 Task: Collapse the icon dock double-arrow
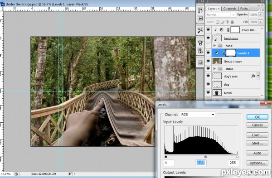(202, 1)
